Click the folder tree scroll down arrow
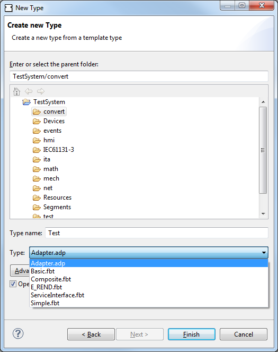The height and width of the screenshot is (352, 278). [x=264, y=214]
